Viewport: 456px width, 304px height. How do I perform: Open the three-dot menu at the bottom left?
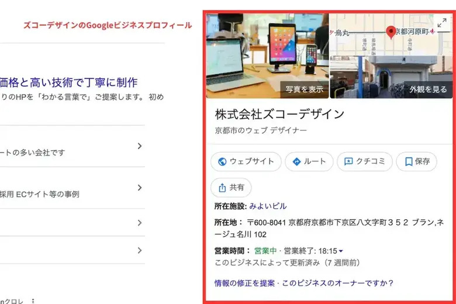coord(33,301)
